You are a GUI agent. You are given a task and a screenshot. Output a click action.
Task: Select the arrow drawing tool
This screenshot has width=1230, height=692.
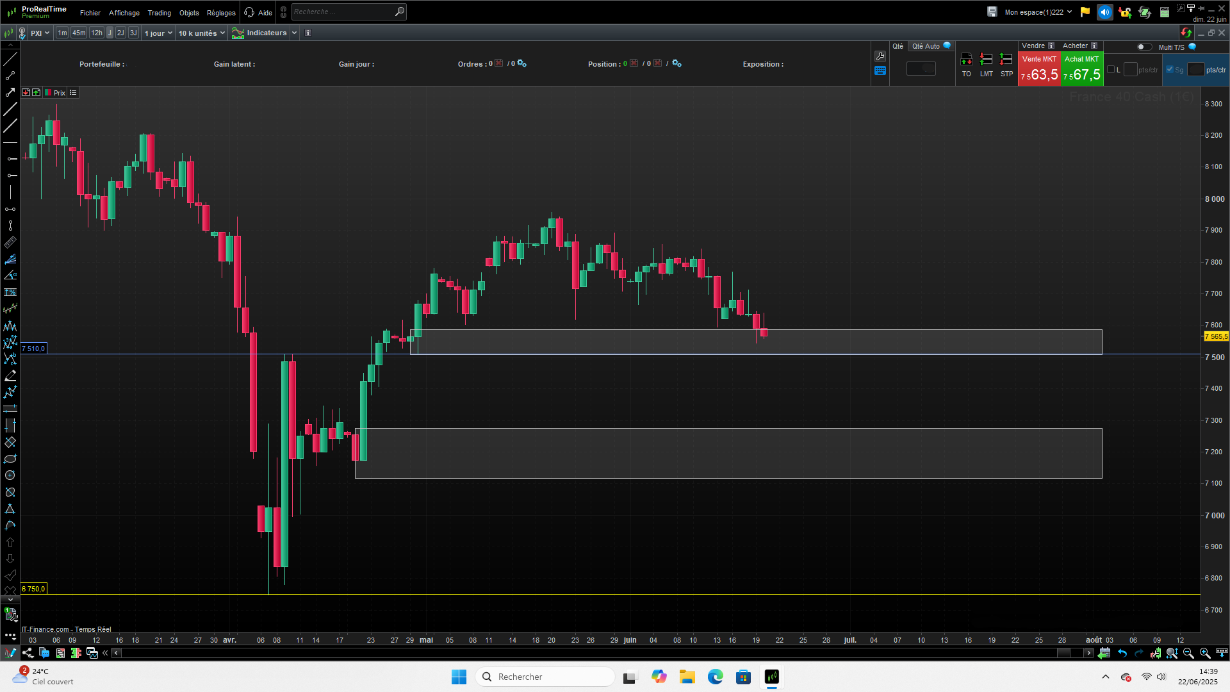[10, 92]
